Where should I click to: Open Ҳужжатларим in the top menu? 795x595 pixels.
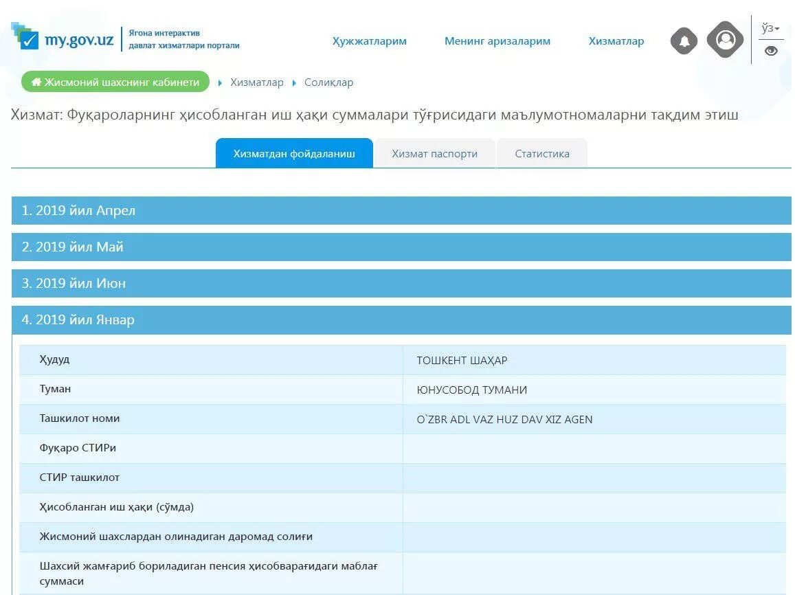pos(370,41)
